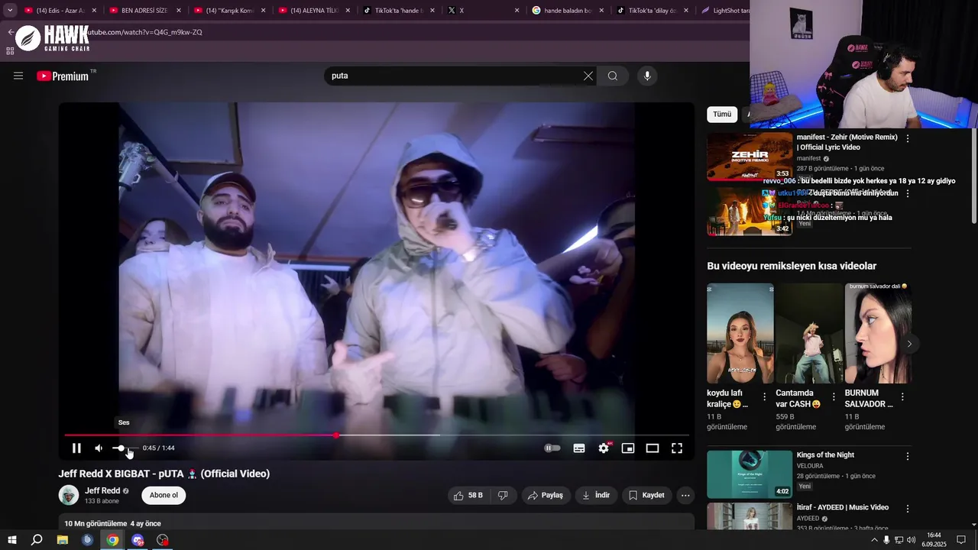Like the video (58 B)
The image size is (978, 550).
coord(468,495)
